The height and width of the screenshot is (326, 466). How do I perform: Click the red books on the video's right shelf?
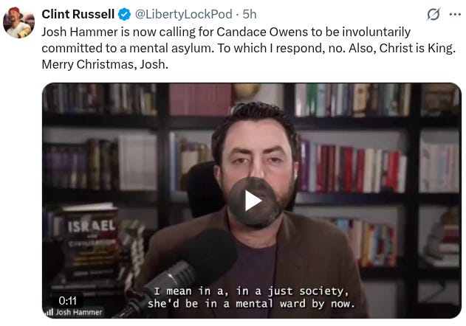(x=357, y=169)
